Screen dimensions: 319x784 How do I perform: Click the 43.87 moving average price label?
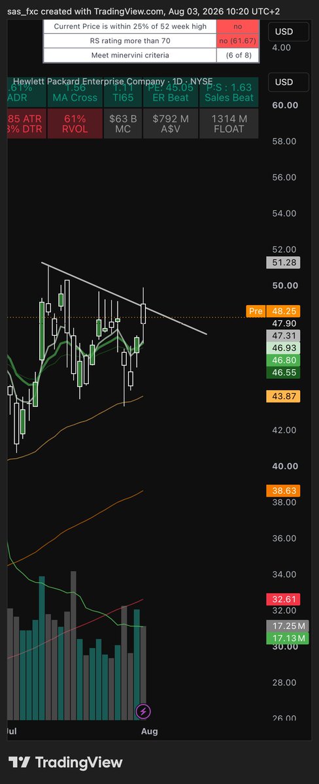tap(284, 396)
